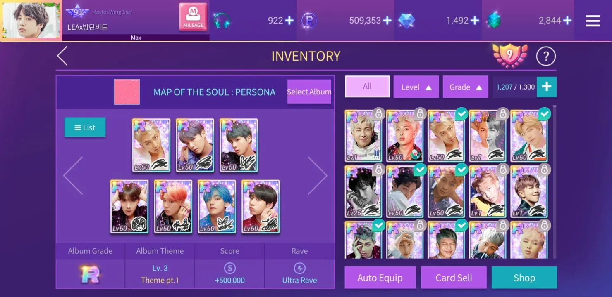Add R points next to 509,353

click(x=387, y=20)
